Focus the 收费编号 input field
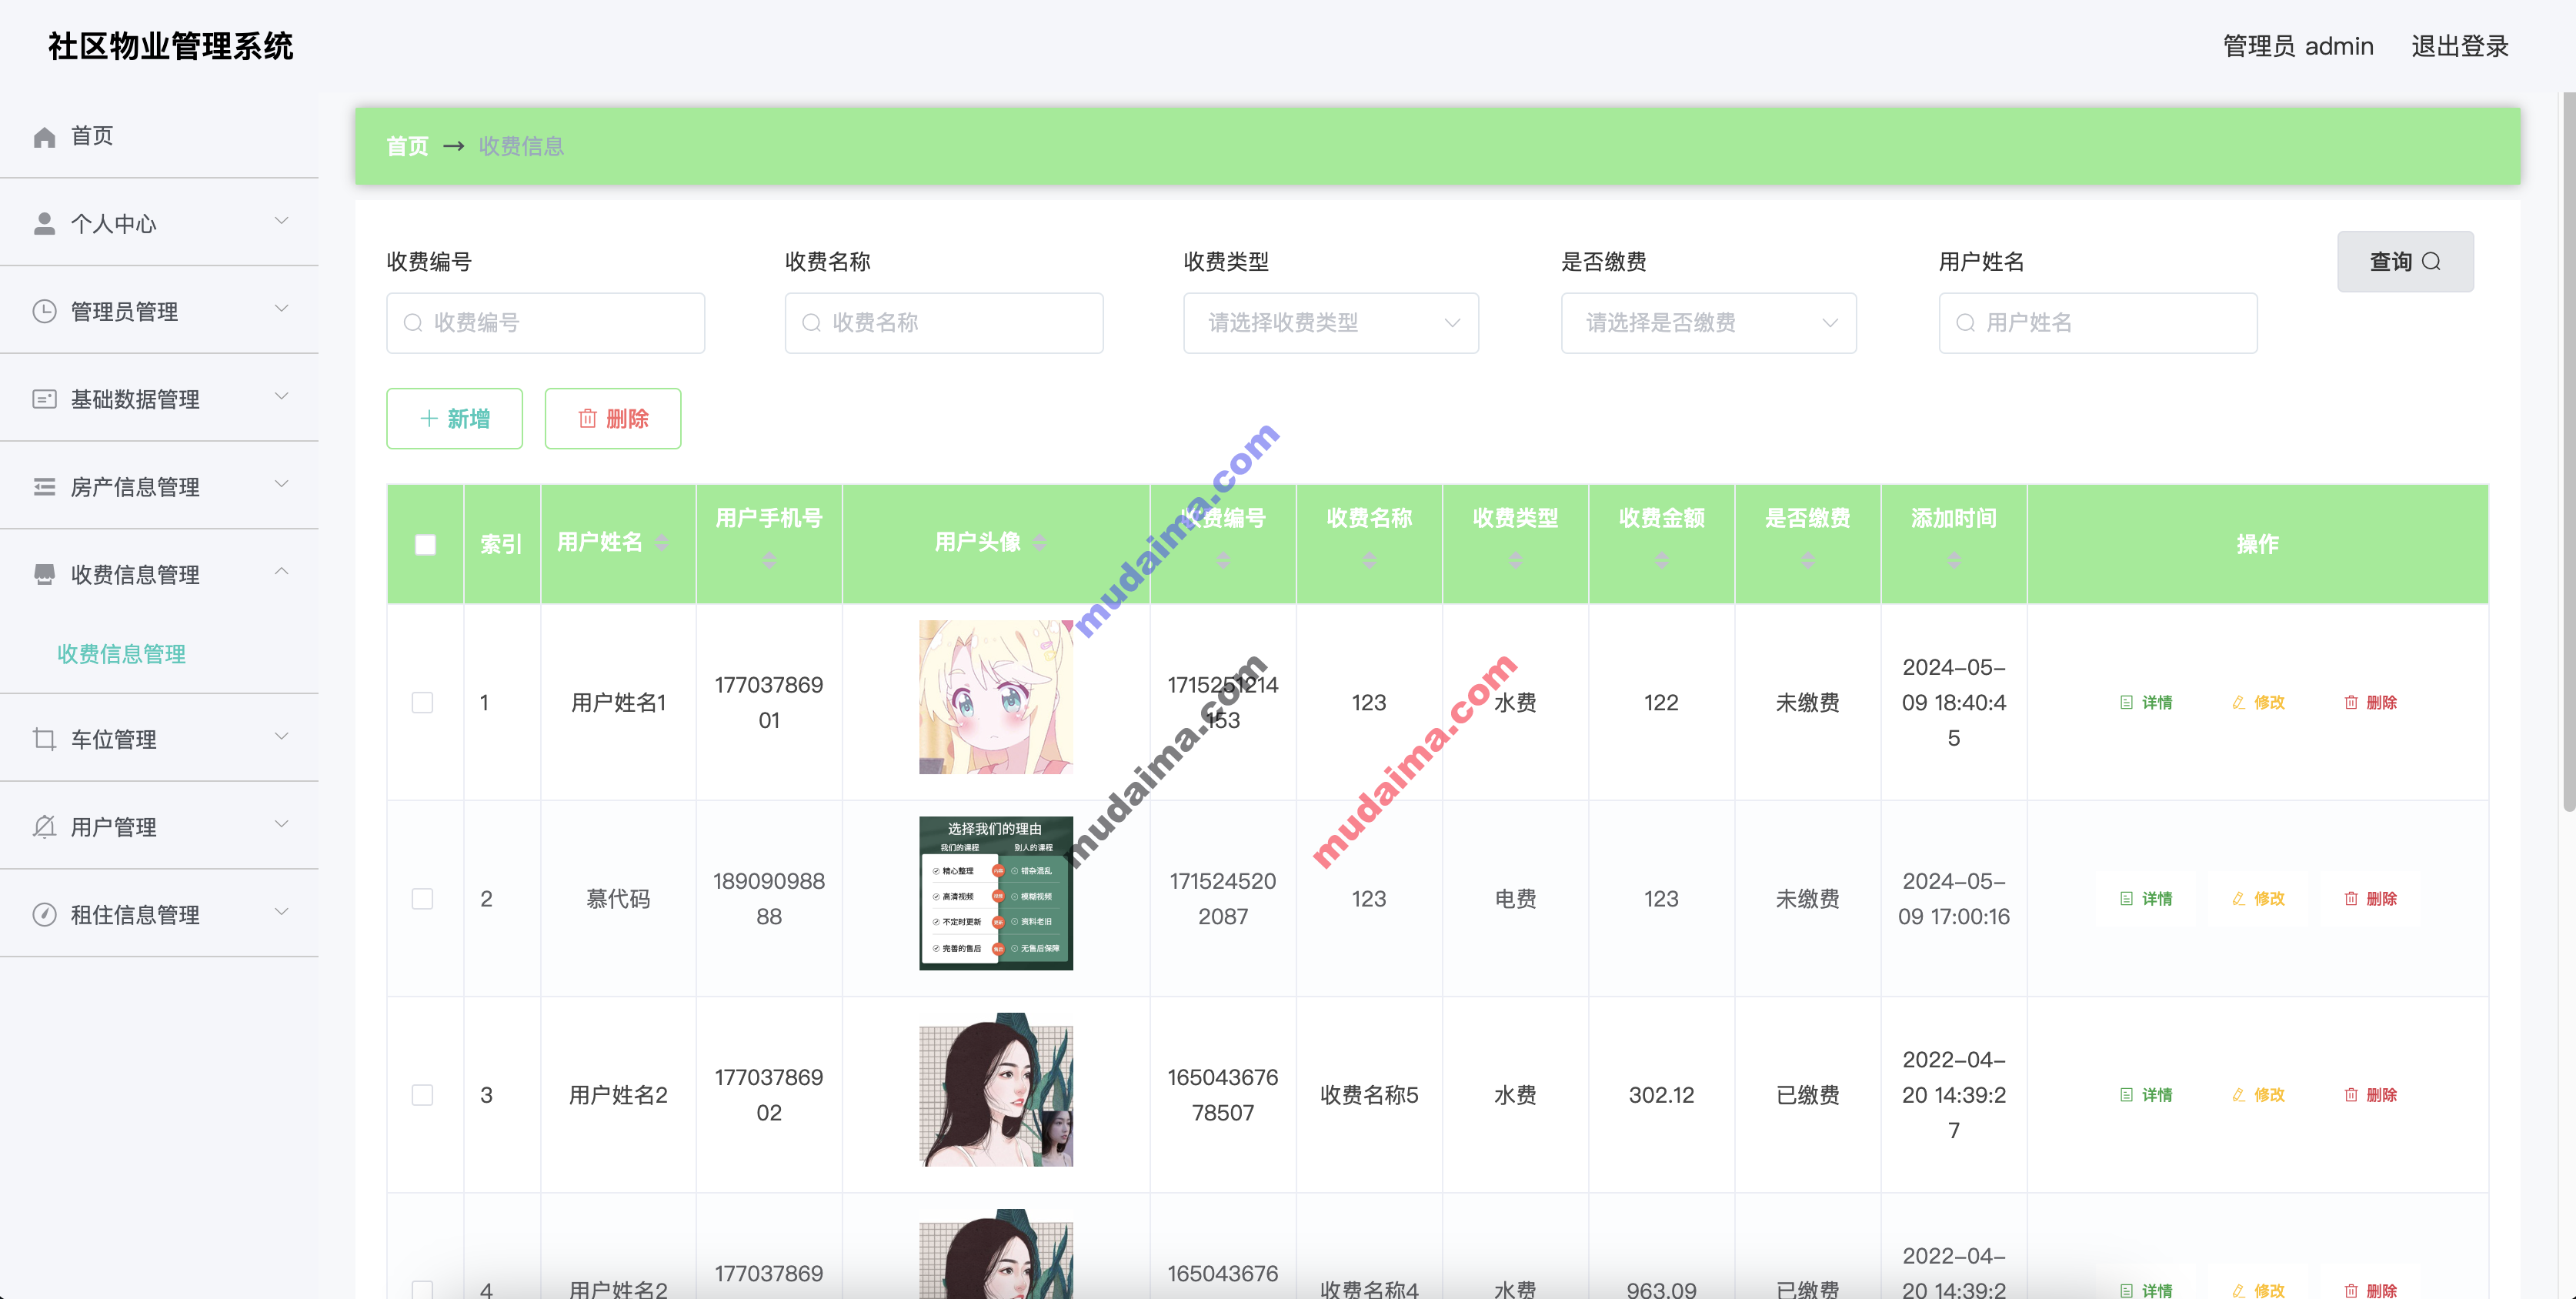 [545, 323]
